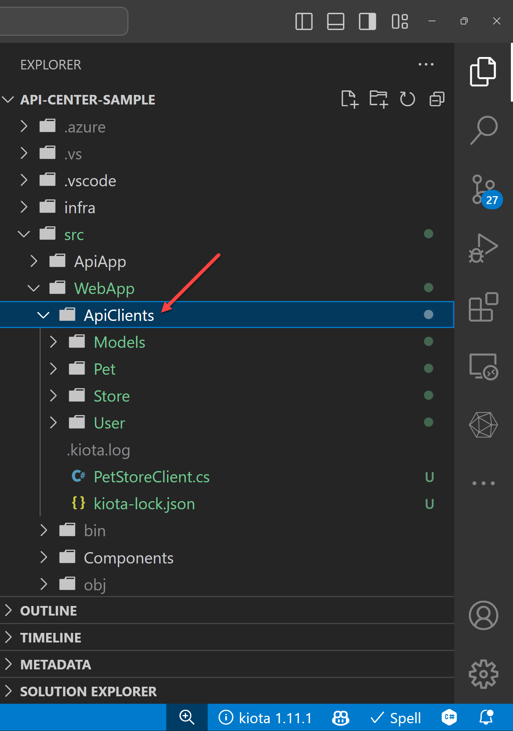Open Explorer view in activity bar
513x731 pixels.
[483, 72]
